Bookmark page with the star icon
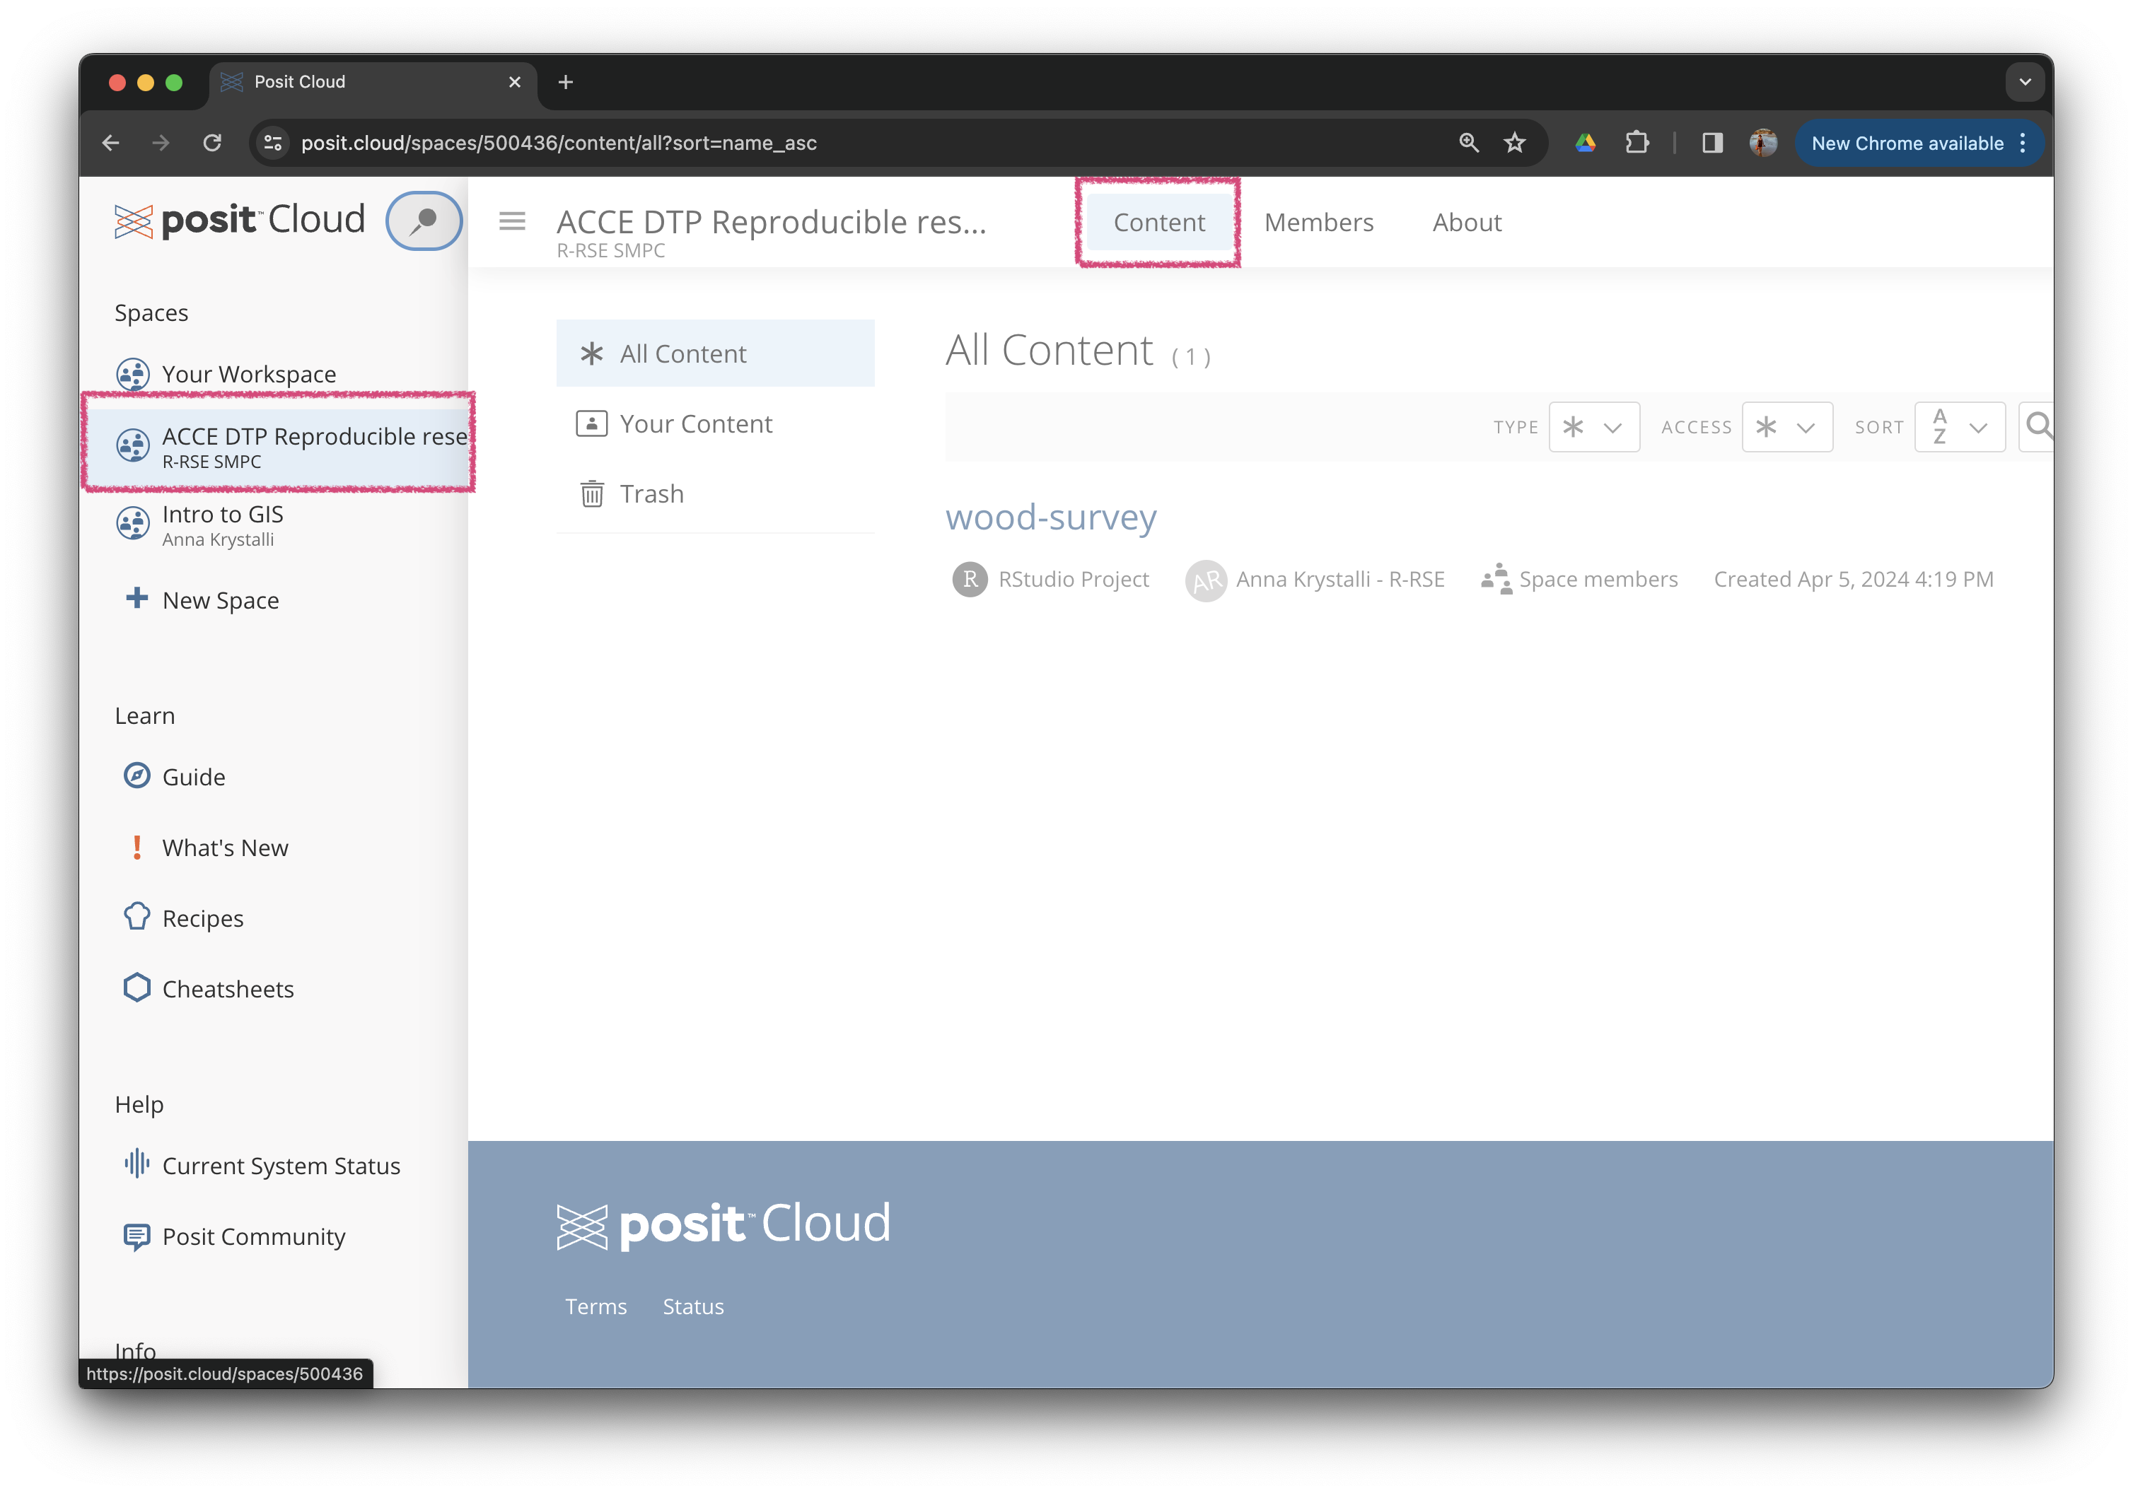The image size is (2133, 1493). pos(1515,143)
